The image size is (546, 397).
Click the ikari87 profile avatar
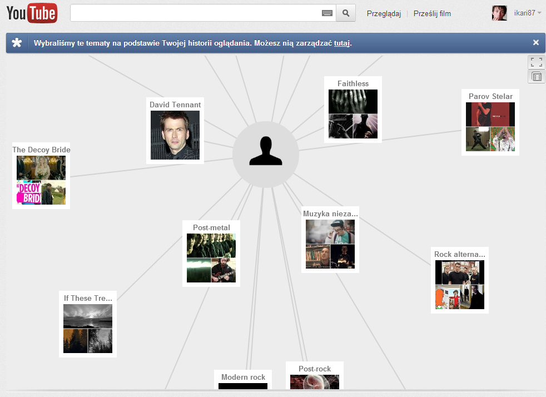499,13
